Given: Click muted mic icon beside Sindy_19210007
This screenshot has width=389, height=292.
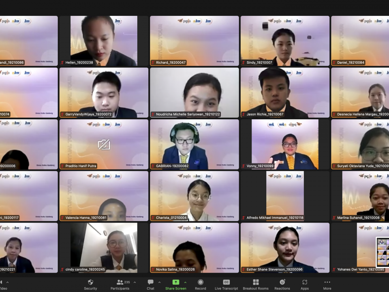Looking at the screenshot, I should click(x=244, y=62).
